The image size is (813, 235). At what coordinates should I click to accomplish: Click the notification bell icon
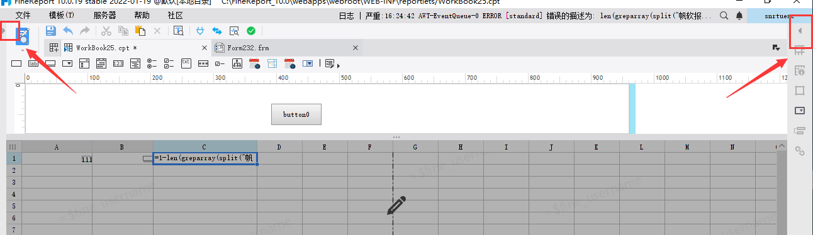[739, 15]
